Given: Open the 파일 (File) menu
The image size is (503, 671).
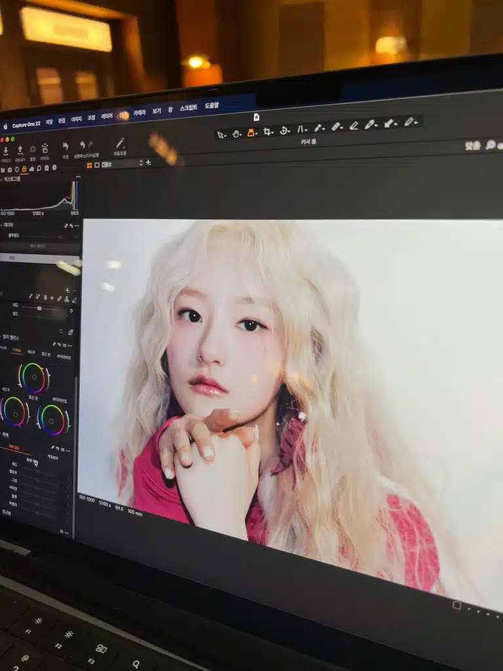Looking at the screenshot, I should [49, 122].
